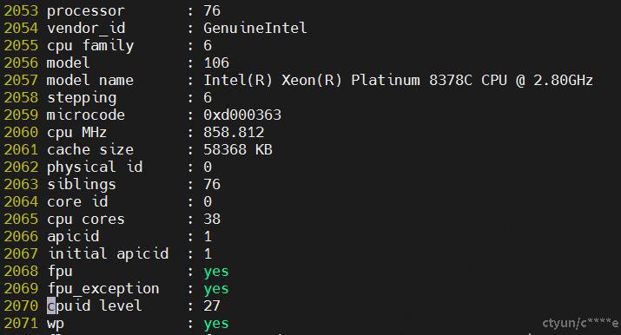Click the cache size 58368 KB value
Image resolution: width=621 pixels, height=335 pixels.
(x=238, y=150)
